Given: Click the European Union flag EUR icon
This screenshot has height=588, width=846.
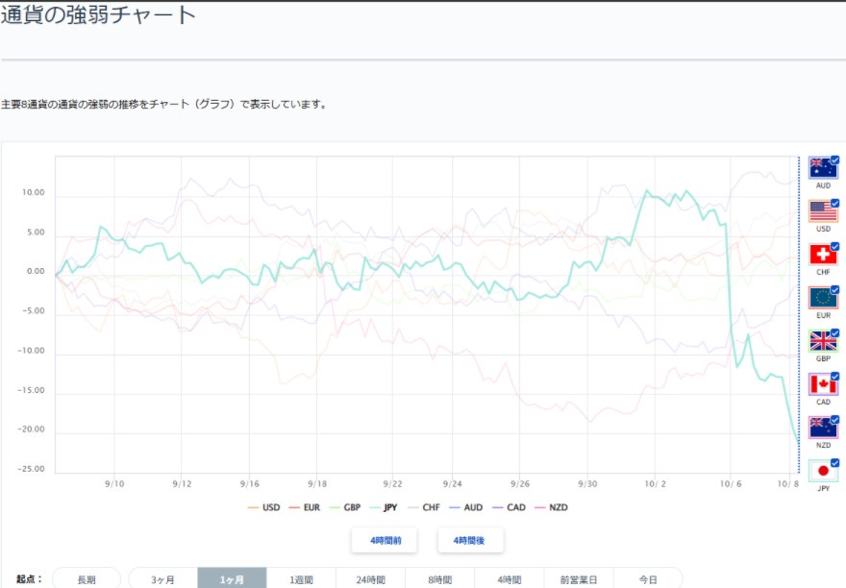Looking at the screenshot, I should point(822,298).
